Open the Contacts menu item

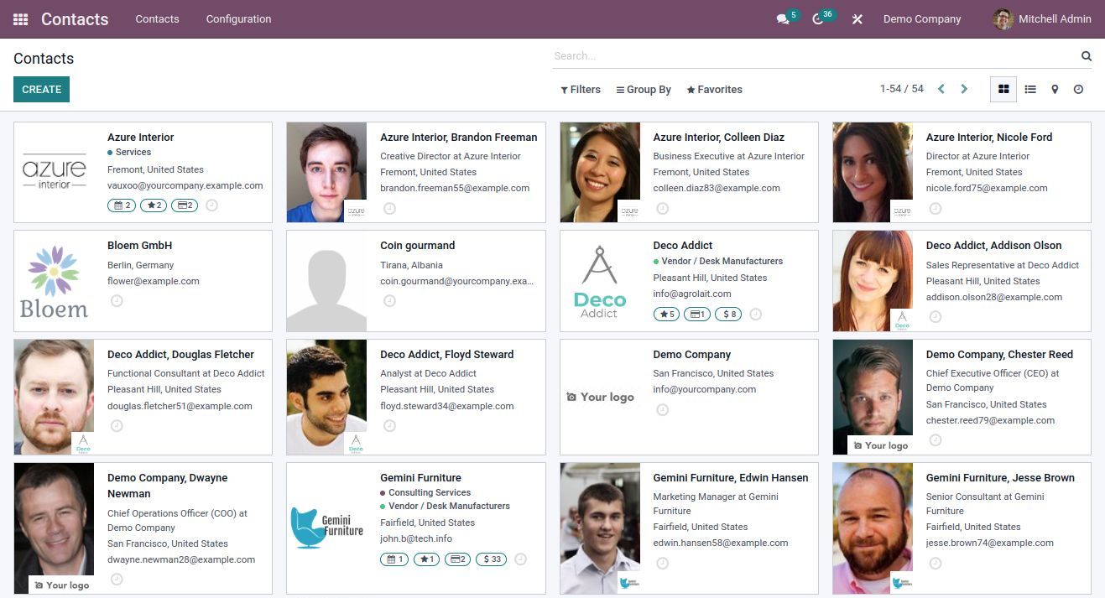tap(157, 18)
